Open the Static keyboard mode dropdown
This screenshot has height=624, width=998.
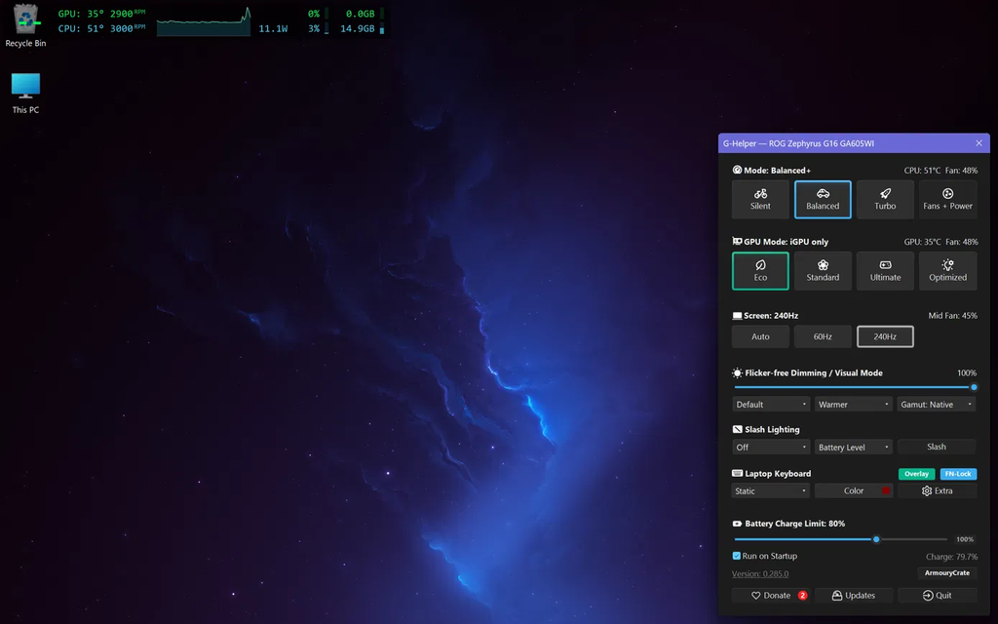click(x=771, y=491)
